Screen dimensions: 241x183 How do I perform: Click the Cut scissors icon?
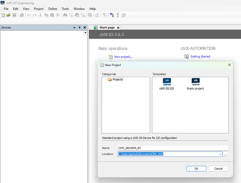(x=41, y=15)
